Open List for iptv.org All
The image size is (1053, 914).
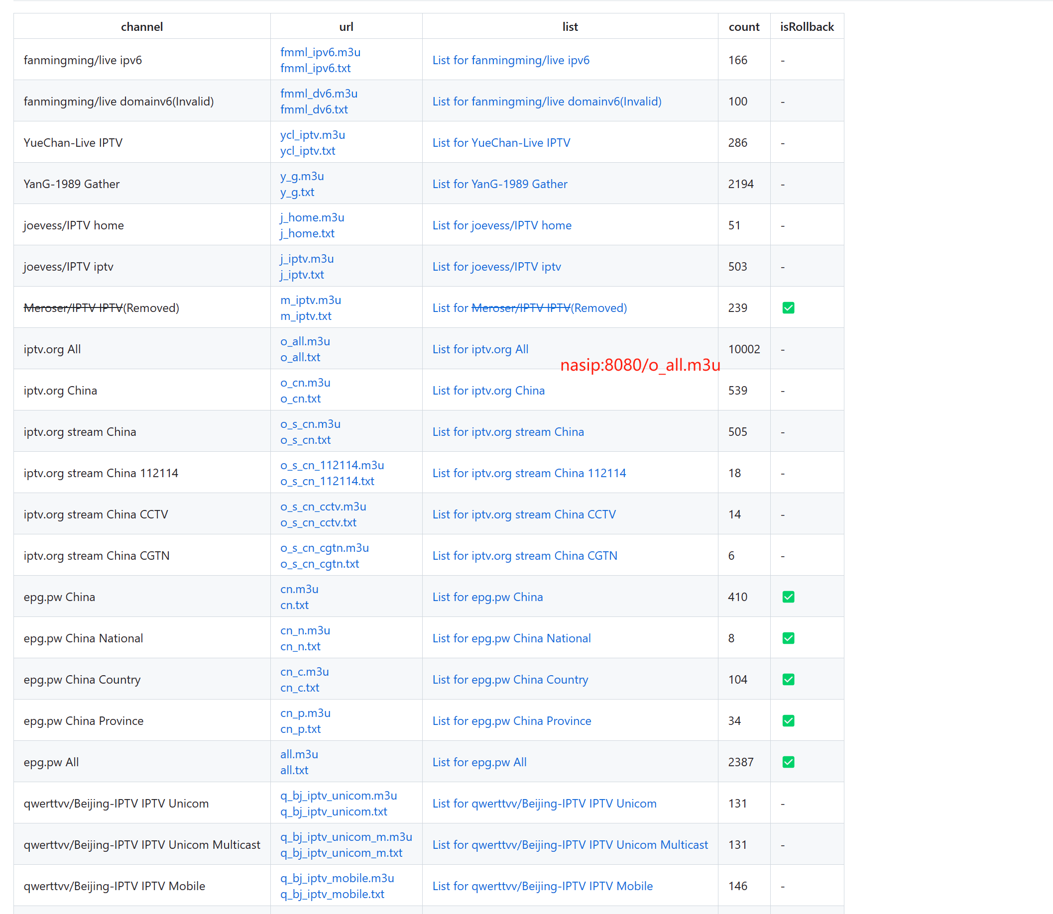pos(480,349)
